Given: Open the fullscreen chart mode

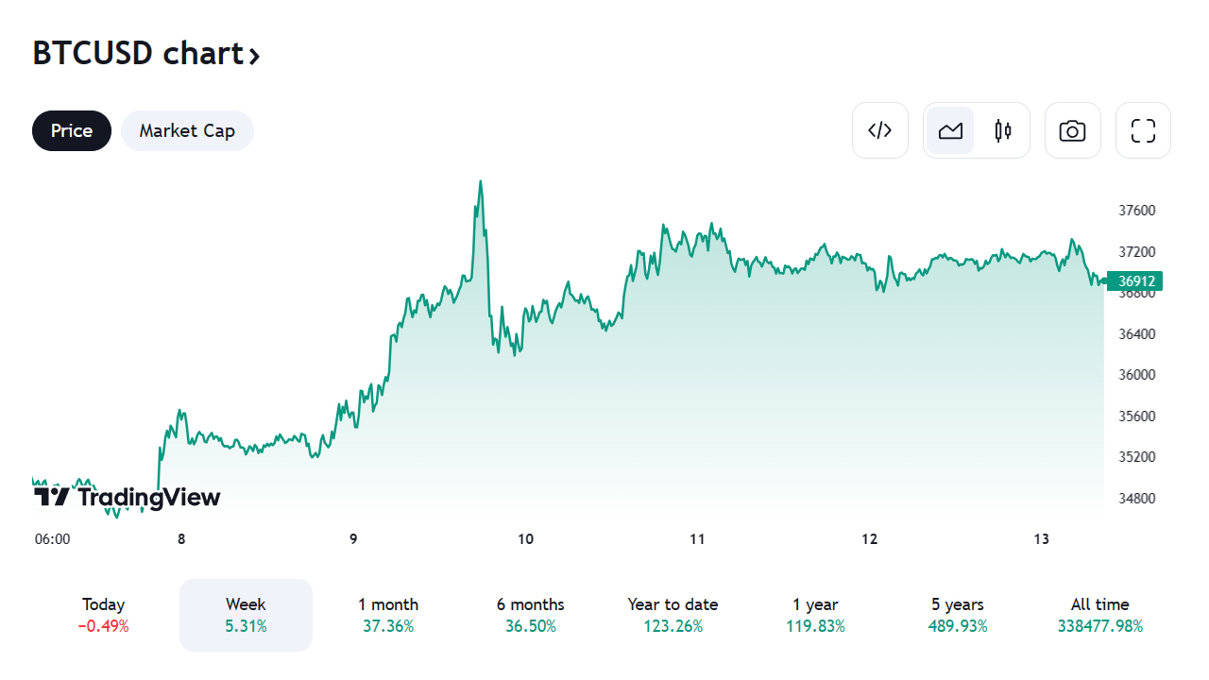Looking at the screenshot, I should coord(1143,130).
